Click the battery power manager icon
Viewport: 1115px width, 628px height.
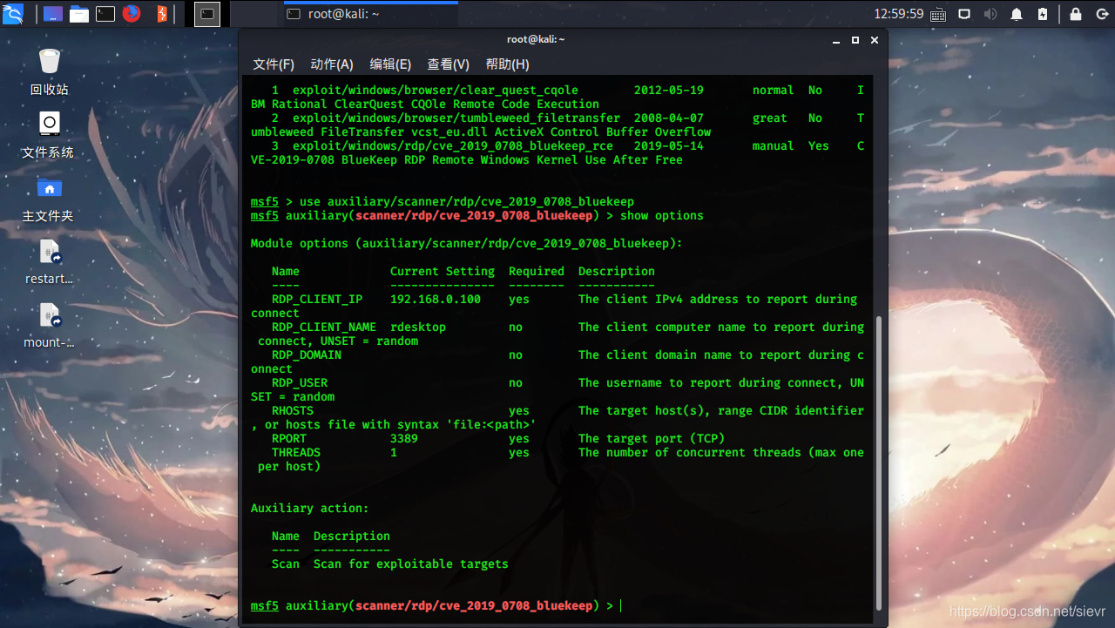pyautogui.click(x=1043, y=14)
